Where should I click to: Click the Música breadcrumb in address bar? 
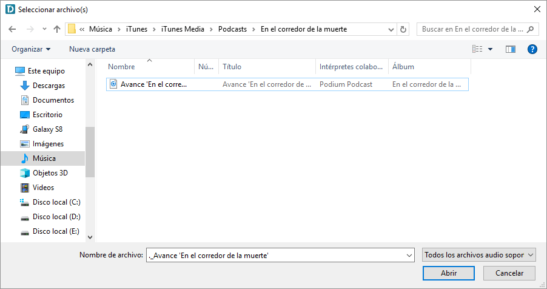tap(101, 29)
